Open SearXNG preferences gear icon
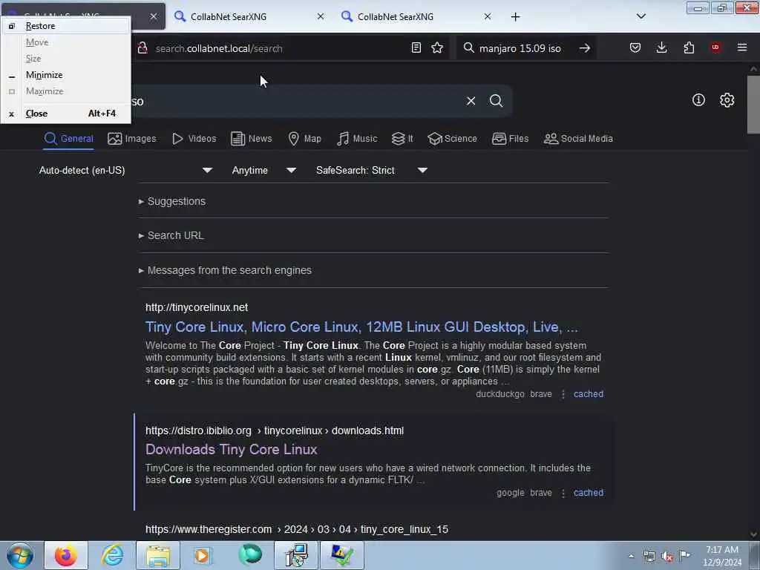The width and height of the screenshot is (760, 570). (727, 100)
